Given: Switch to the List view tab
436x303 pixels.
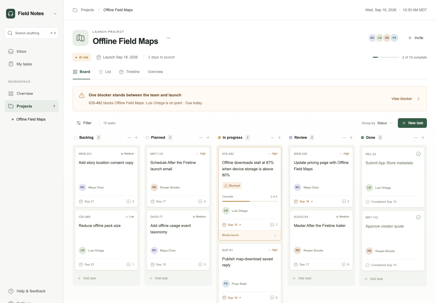Looking at the screenshot, I should (105, 72).
